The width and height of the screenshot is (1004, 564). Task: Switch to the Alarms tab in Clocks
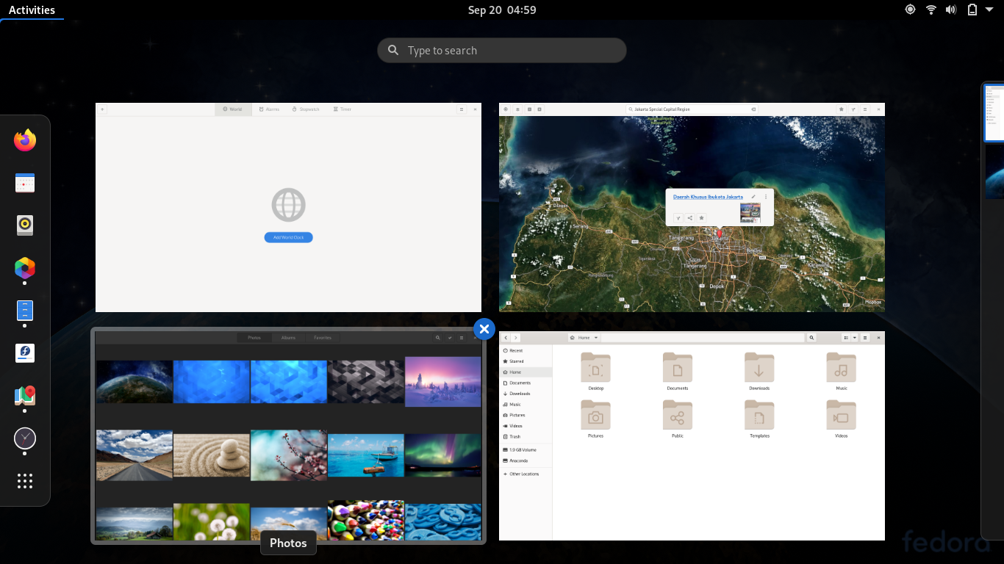click(x=269, y=109)
